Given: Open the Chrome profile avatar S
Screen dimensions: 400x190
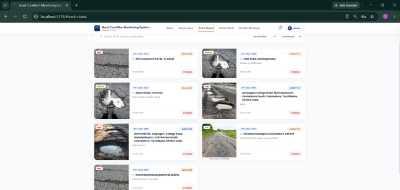Looking at the screenshot, I should tap(385, 16).
